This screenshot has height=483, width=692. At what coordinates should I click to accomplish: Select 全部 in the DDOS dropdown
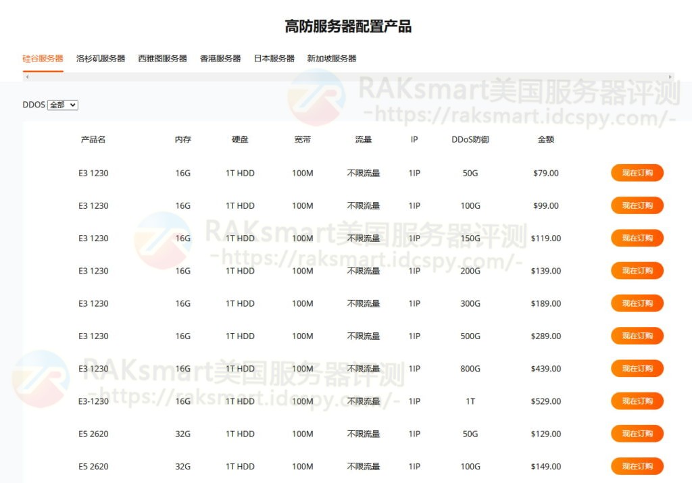click(62, 105)
